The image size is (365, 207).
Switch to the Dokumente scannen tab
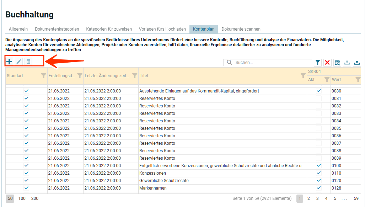(241, 29)
